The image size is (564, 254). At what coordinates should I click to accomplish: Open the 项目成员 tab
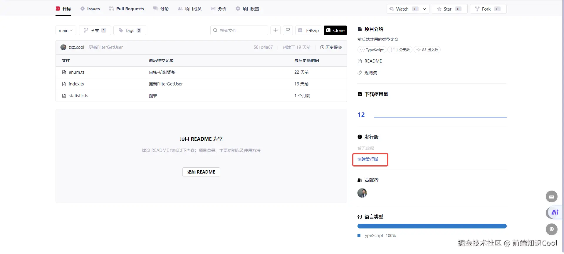(190, 9)
